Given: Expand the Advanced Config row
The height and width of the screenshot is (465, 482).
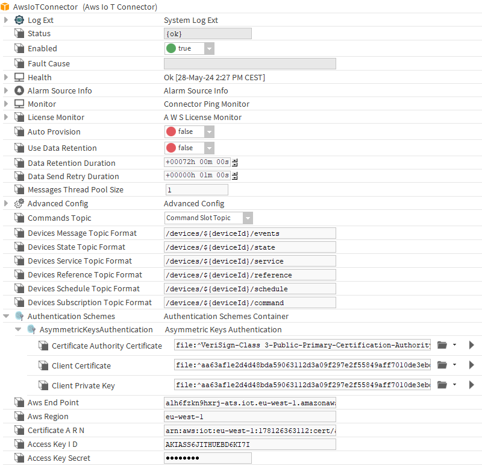Looking at the screenshot, I should (x=6, y=203).
